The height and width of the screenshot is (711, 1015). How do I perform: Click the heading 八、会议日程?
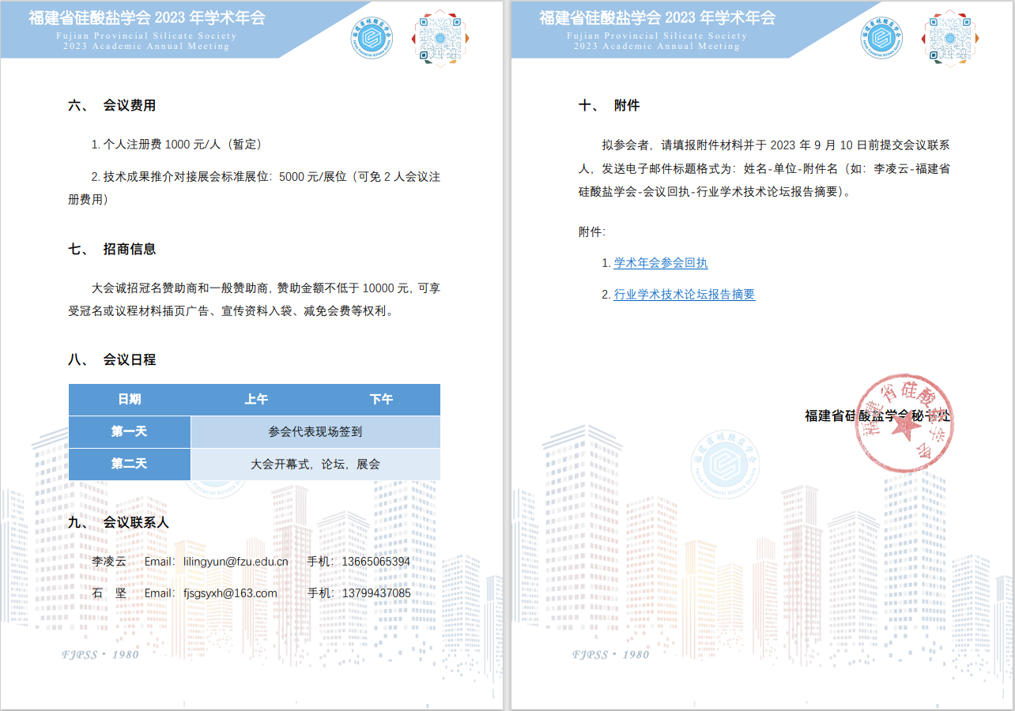[x=112, y=360]
